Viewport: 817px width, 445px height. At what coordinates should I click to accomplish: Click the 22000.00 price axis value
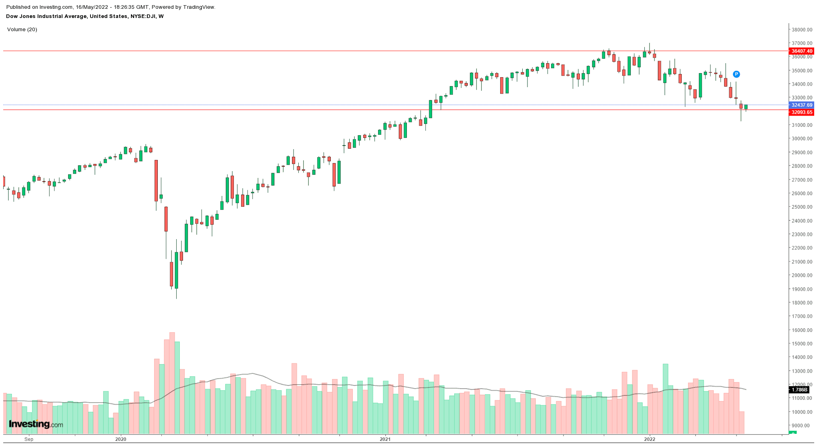tap(802, 248)
